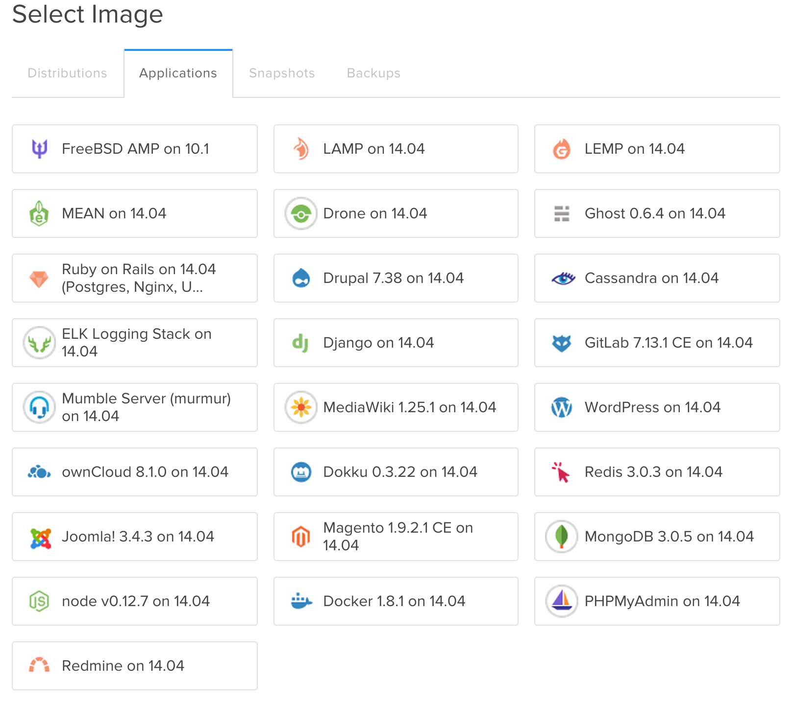The height and width of the screenshot is (704, 794).
Task: Click the Drupal blue drop icon
Action: [301, 278]
